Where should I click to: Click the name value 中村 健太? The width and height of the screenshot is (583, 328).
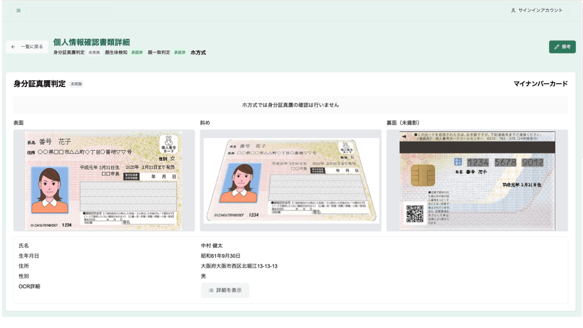pos(212,246)
